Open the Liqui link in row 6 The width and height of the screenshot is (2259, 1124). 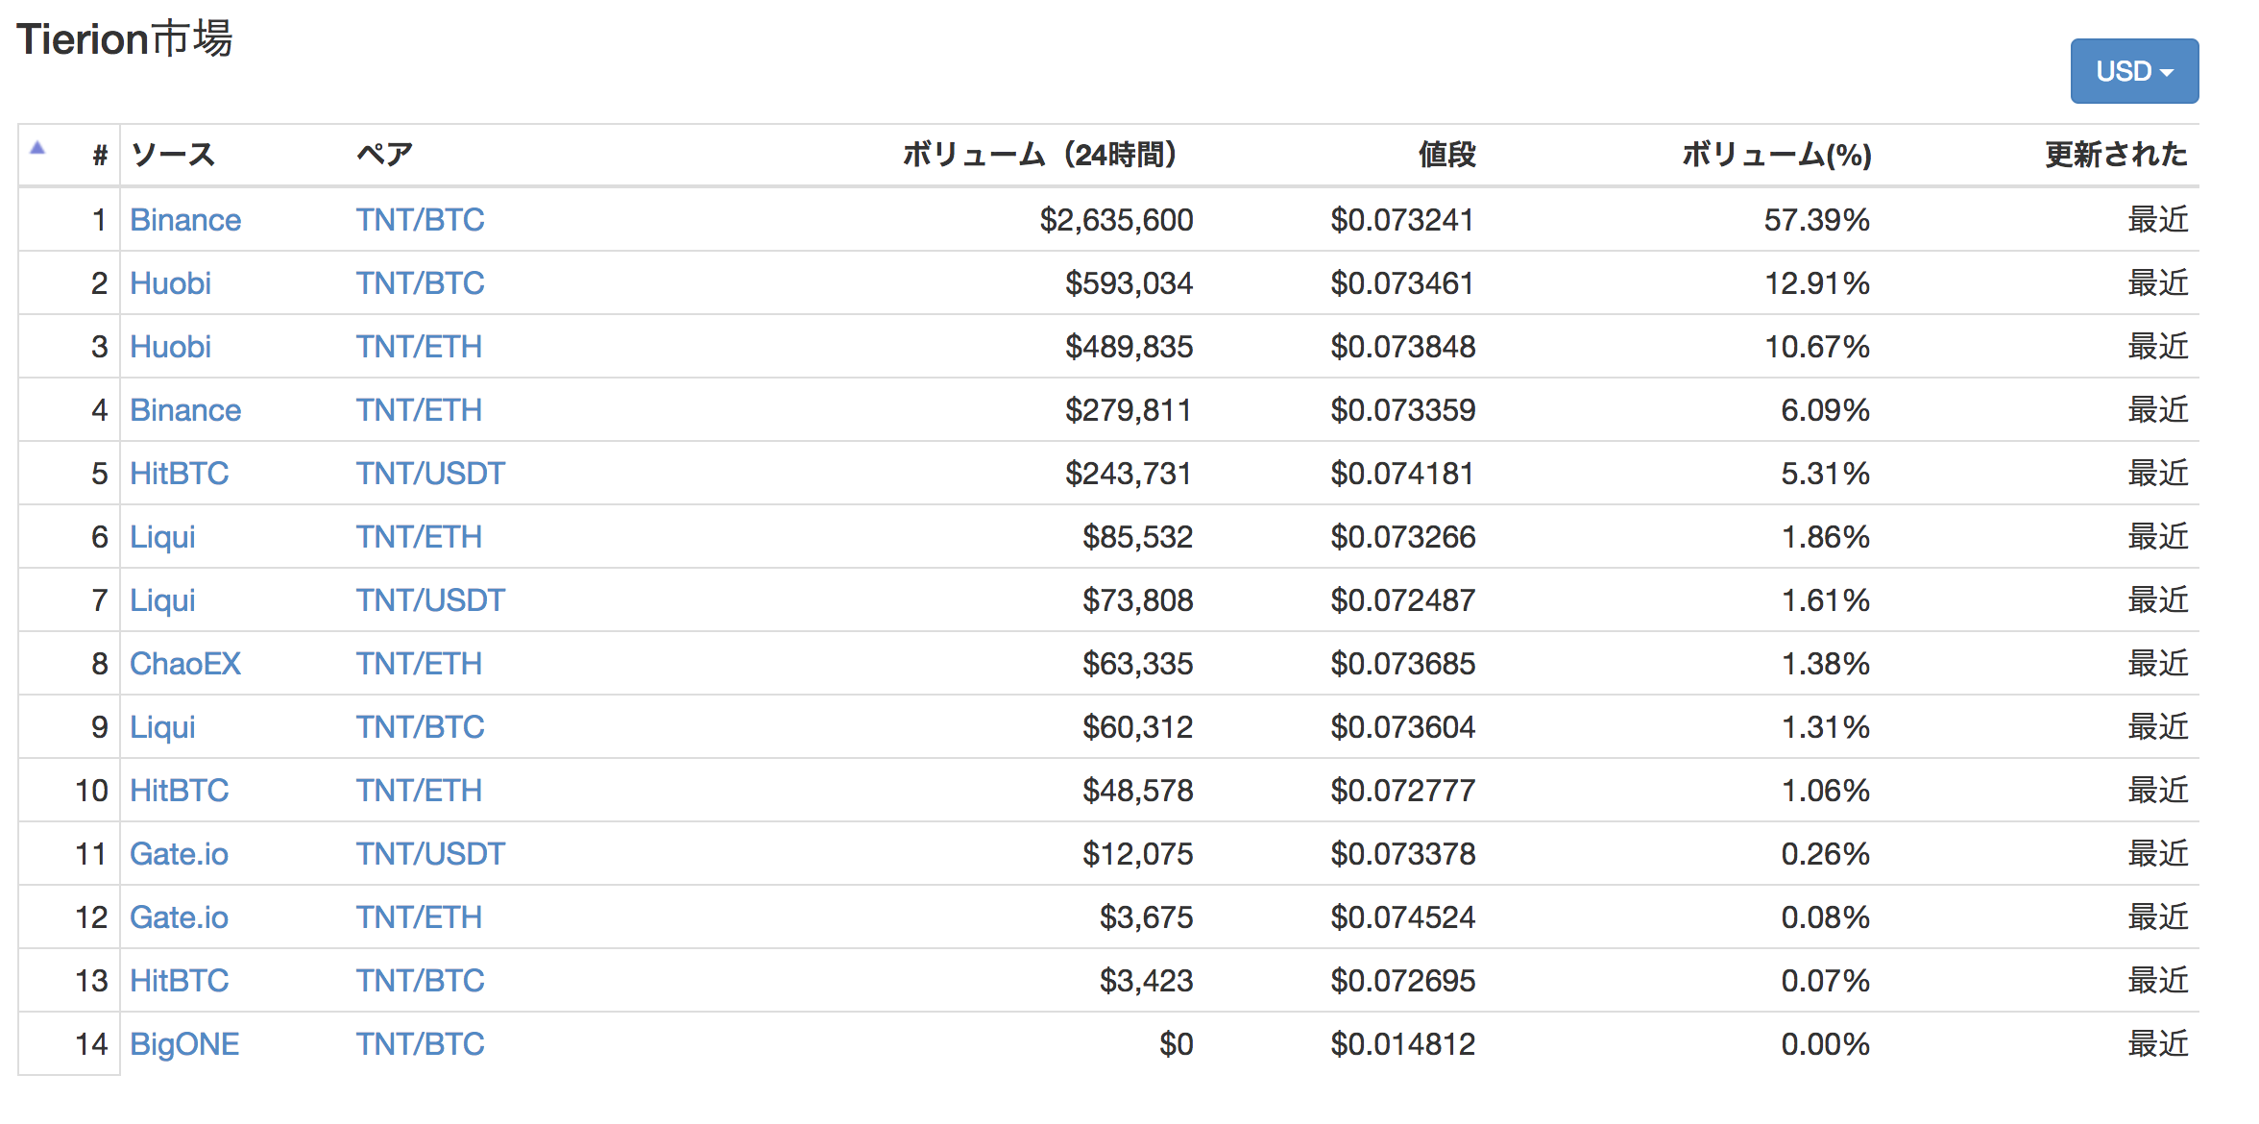point(162,537)
